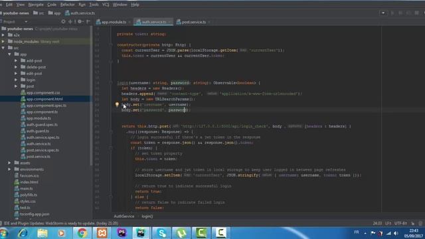
Task: Select auth-guard.spec.ts file
Action: [42, 125]
